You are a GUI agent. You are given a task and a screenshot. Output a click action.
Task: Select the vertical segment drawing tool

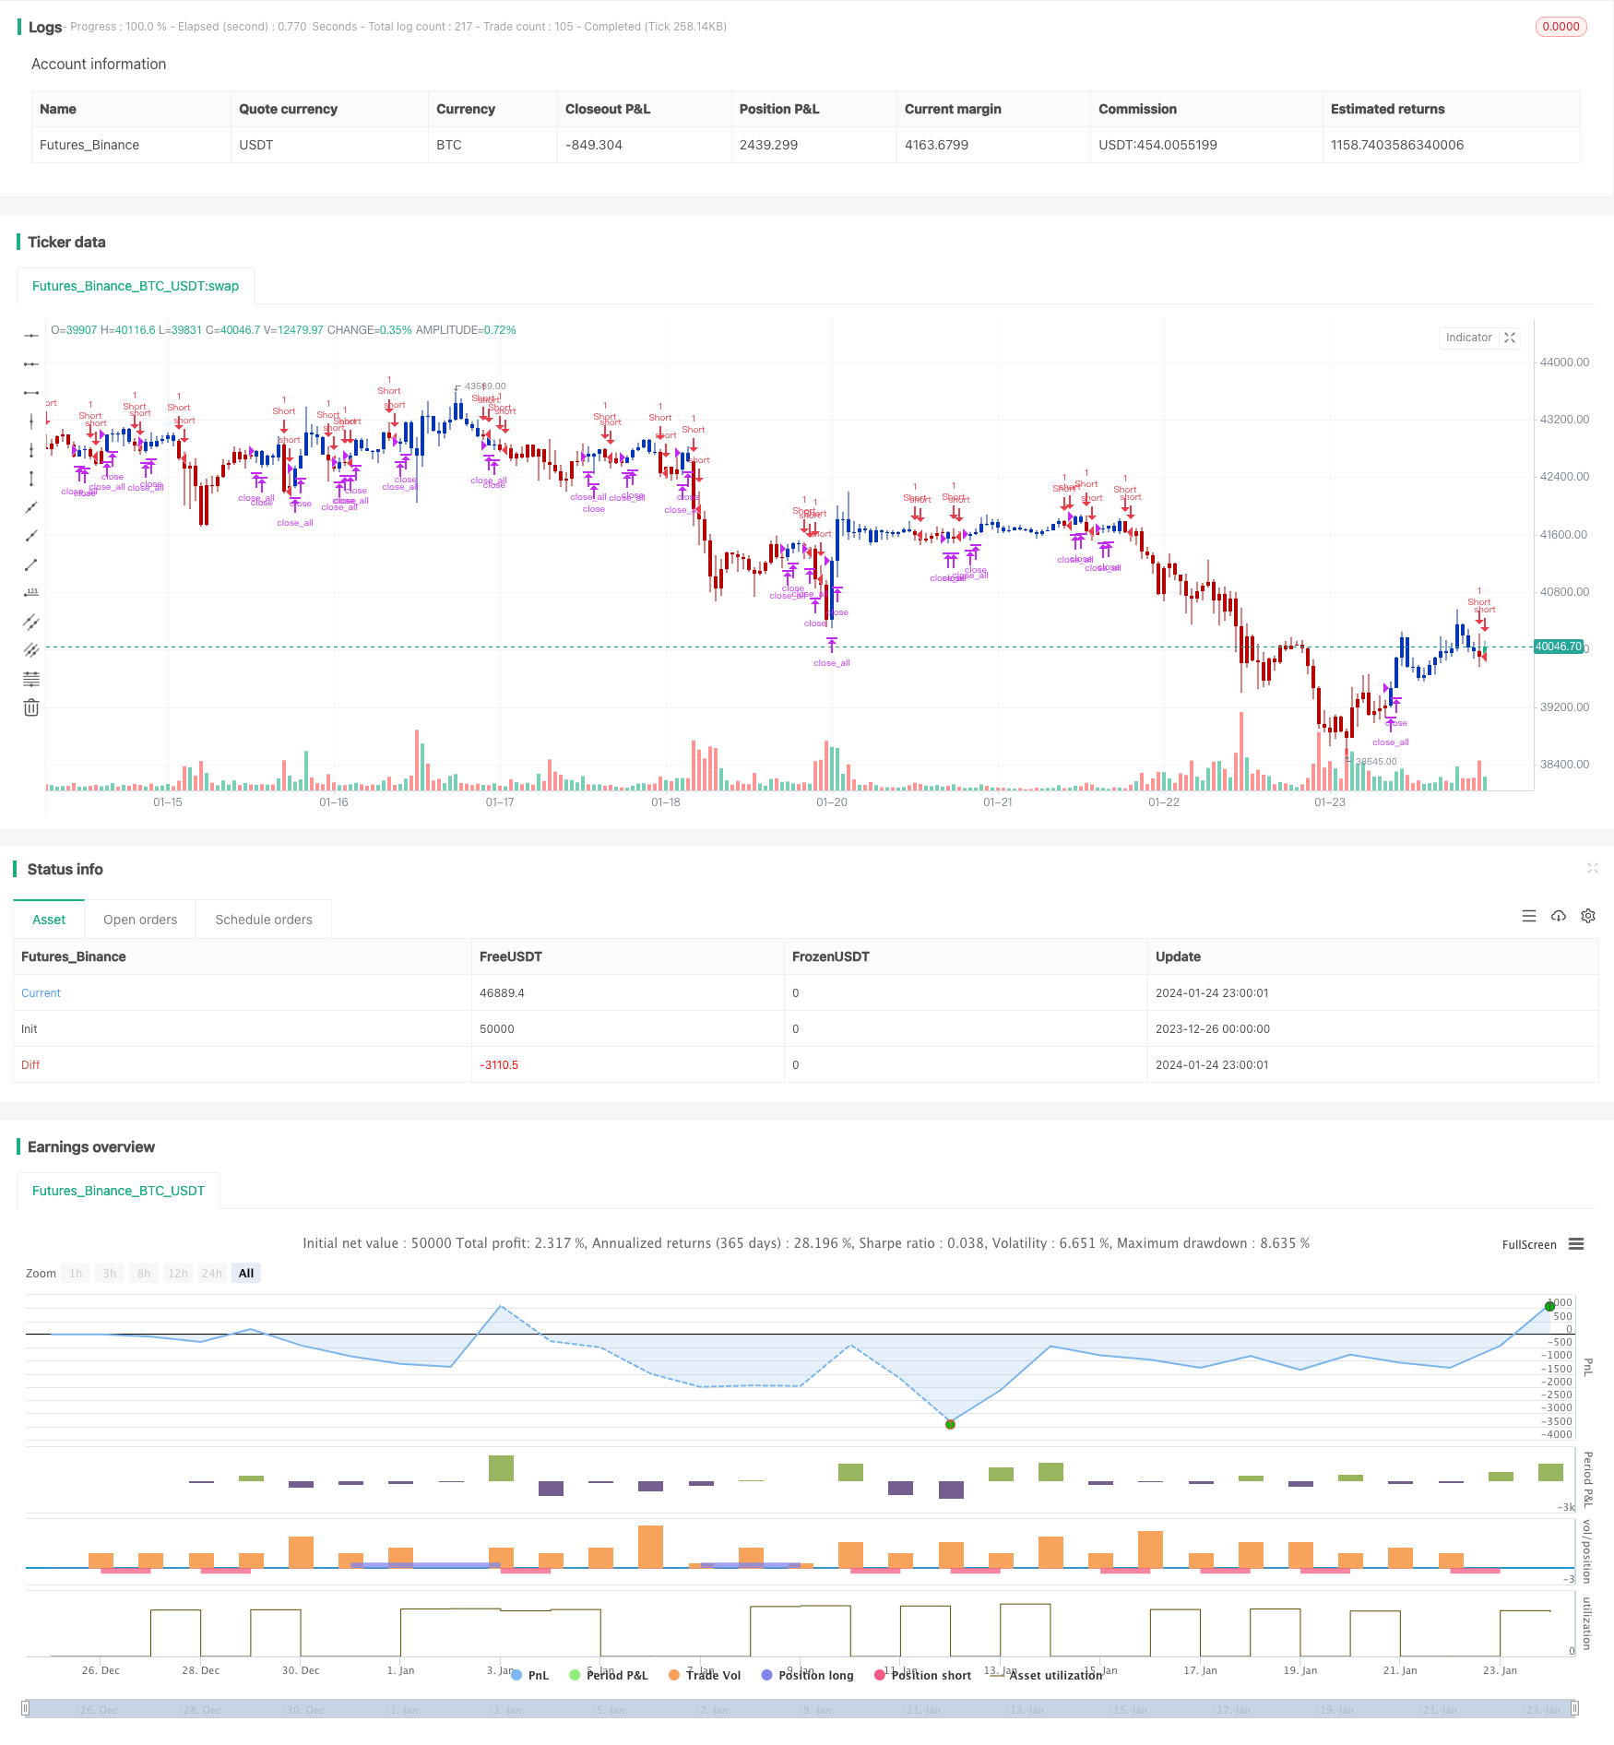point(31,479)
